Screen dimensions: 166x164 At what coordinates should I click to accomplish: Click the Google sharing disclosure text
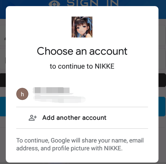80,144
